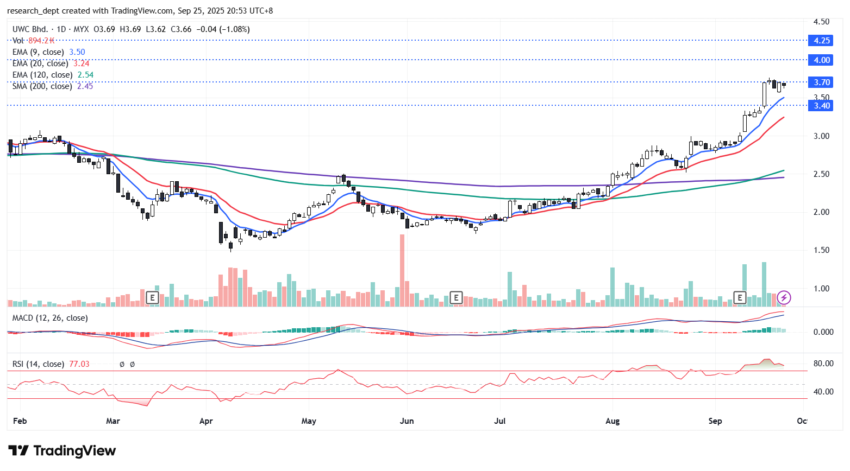Click the Aug label on the time axis

click(x=612, y=421)
